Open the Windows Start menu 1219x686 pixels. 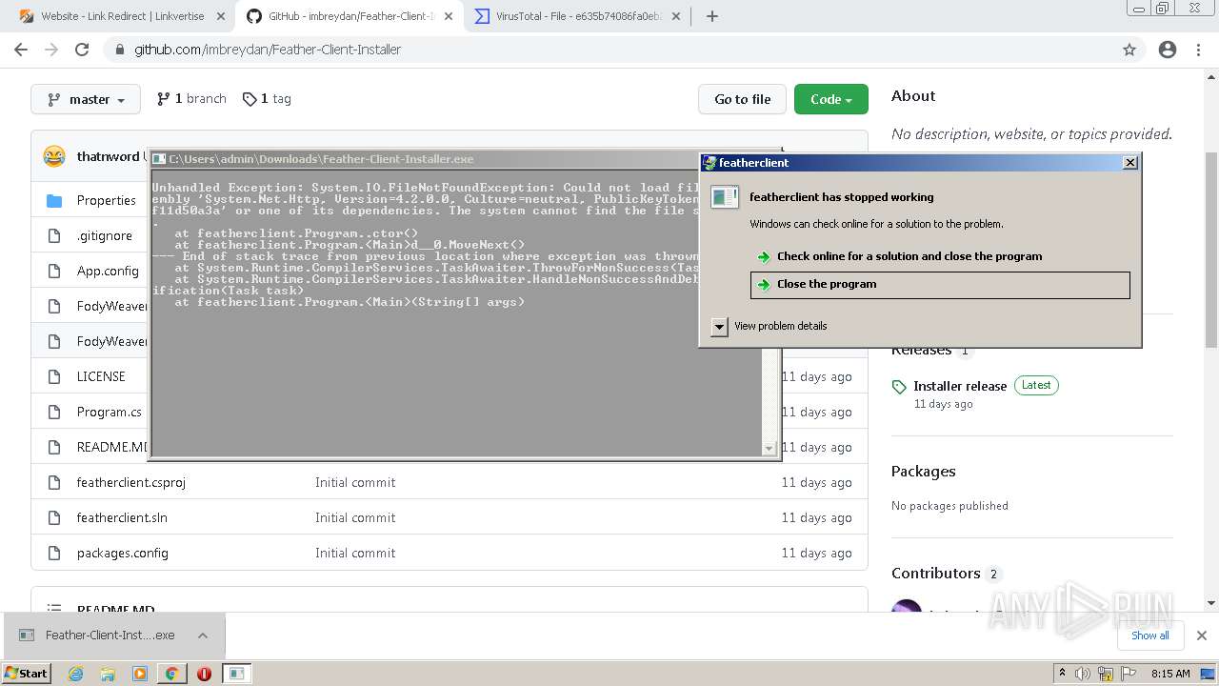click(26, 673)
